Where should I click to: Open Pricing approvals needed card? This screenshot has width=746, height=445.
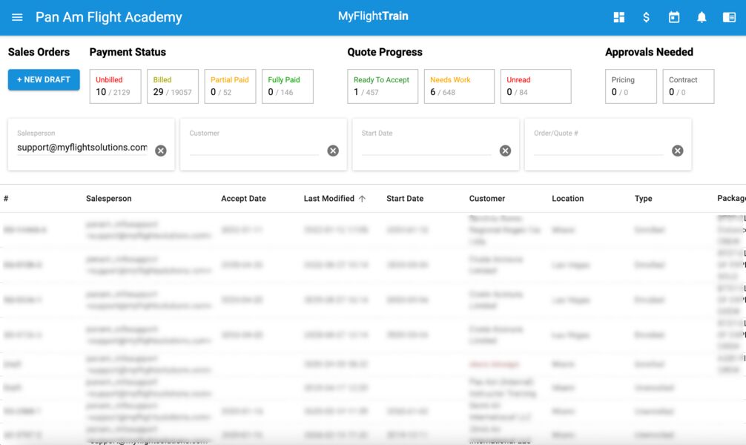click(x=631, y=86)
